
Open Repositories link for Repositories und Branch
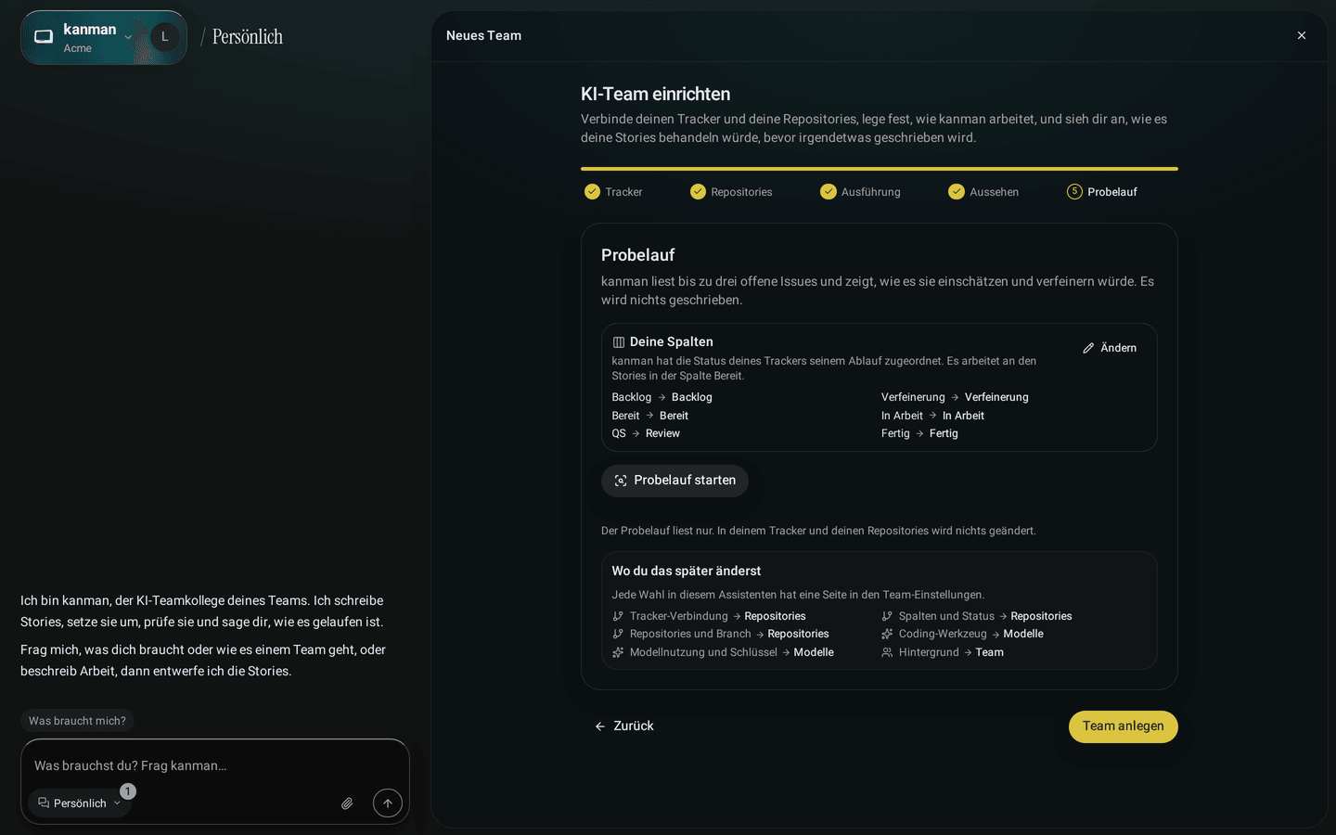pyautogui.click(x=798, y=634)
